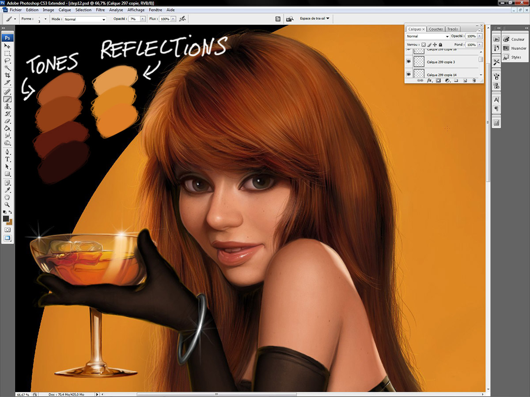The image size is (530, 397).
Task: Open the Espace de travail dropdown
Action: (314, 19)
